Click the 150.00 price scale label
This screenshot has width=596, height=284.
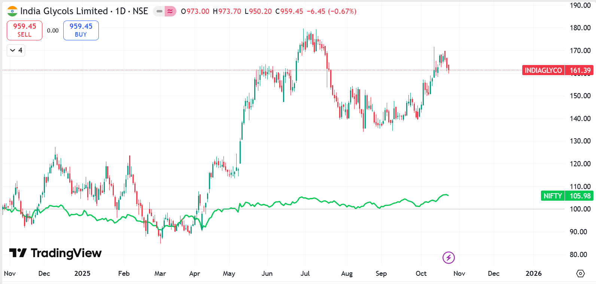[580, 96]
